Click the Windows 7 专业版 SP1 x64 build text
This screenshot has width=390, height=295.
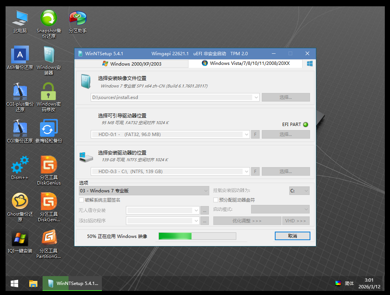[x=154, y=86]
